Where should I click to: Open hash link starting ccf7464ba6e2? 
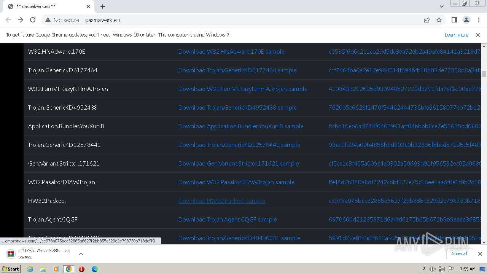point(405,70)
